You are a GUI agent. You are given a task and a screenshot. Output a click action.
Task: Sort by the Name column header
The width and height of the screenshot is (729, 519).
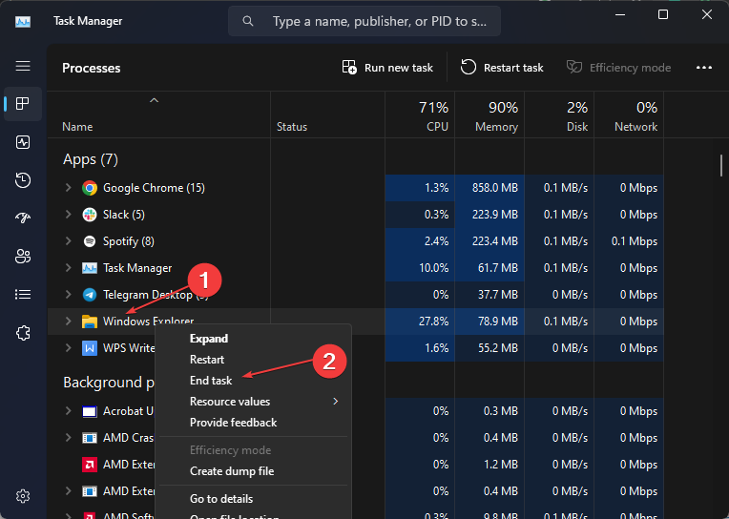pos(158,114)
